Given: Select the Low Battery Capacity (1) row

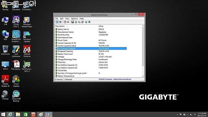Looking at the screenshot, I should tap(91, 65).
